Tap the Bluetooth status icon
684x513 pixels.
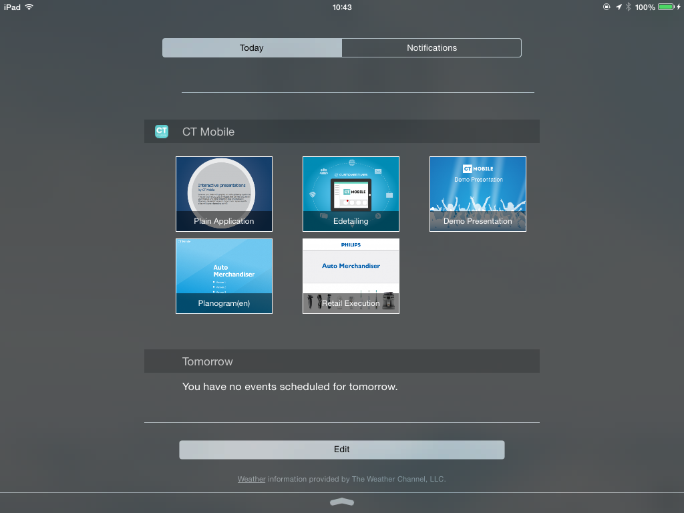tap(628, 7)
